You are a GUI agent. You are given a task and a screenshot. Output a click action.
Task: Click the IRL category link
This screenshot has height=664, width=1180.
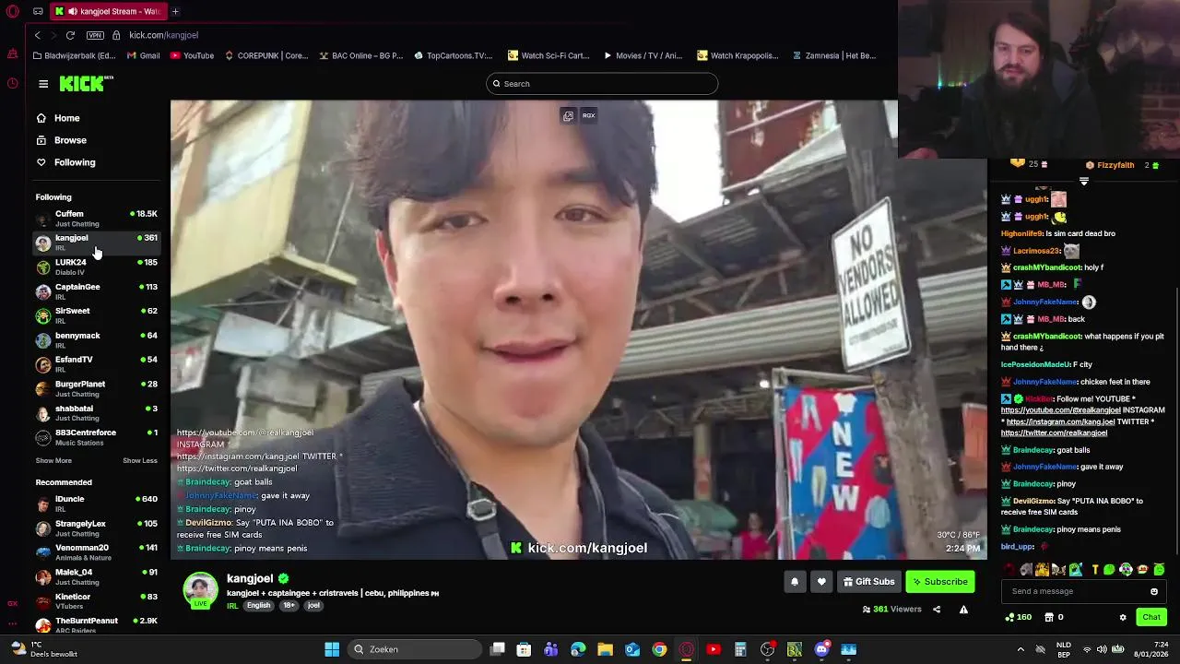tap(232, 606)
